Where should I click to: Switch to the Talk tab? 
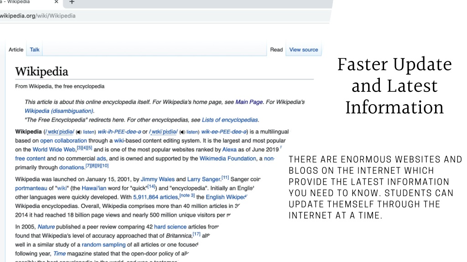click(x=35, y=50)
